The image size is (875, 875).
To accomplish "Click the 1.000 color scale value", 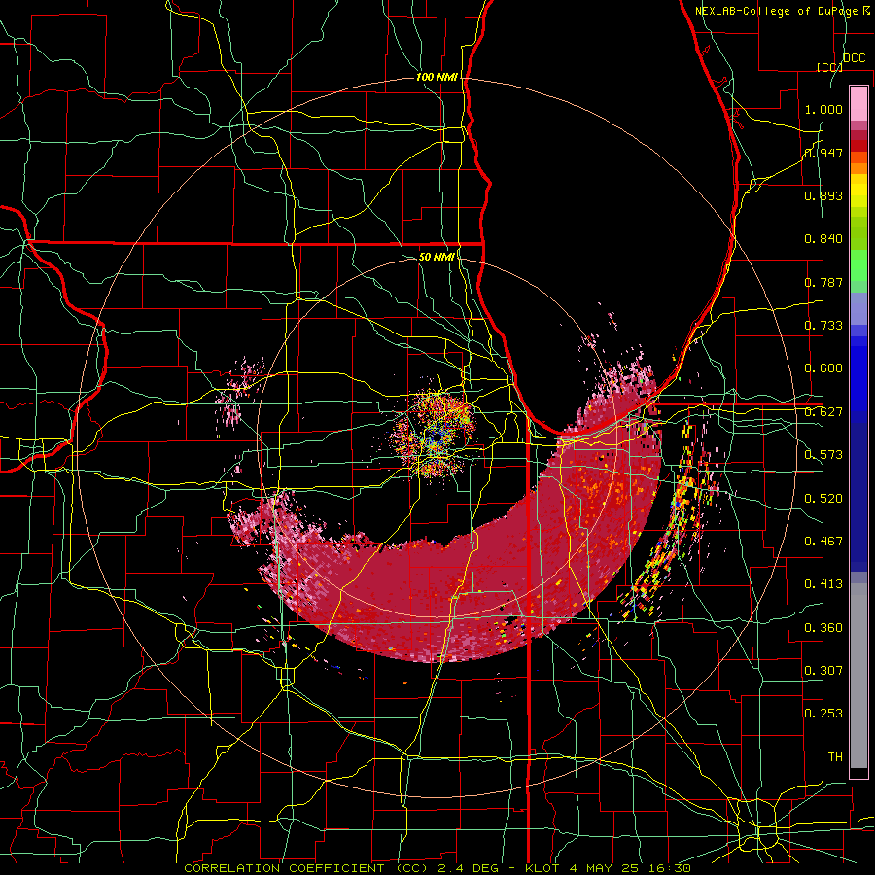I will coord(823,109).
